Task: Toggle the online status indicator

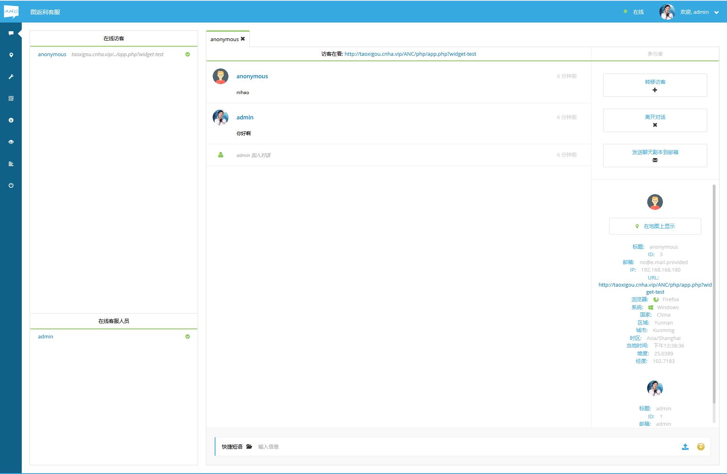Action: pos(634,12)
